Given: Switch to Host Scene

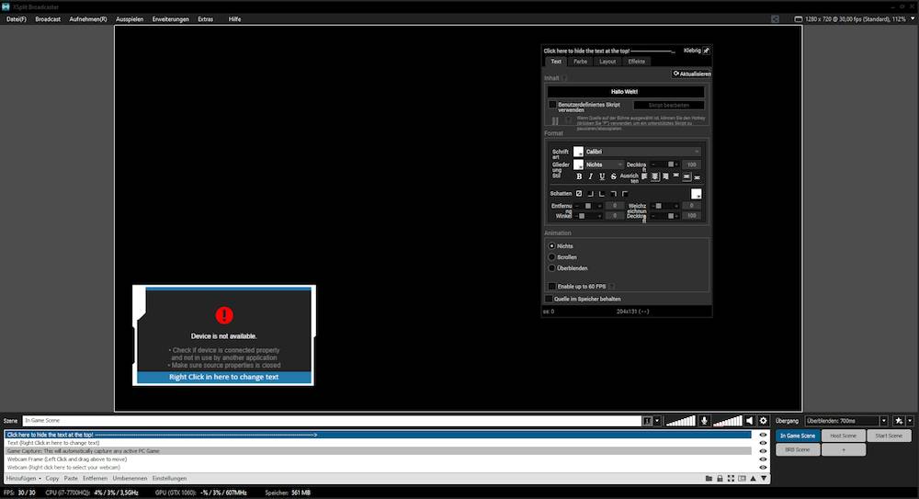Looking at the screenshot, I should [844, 436].
